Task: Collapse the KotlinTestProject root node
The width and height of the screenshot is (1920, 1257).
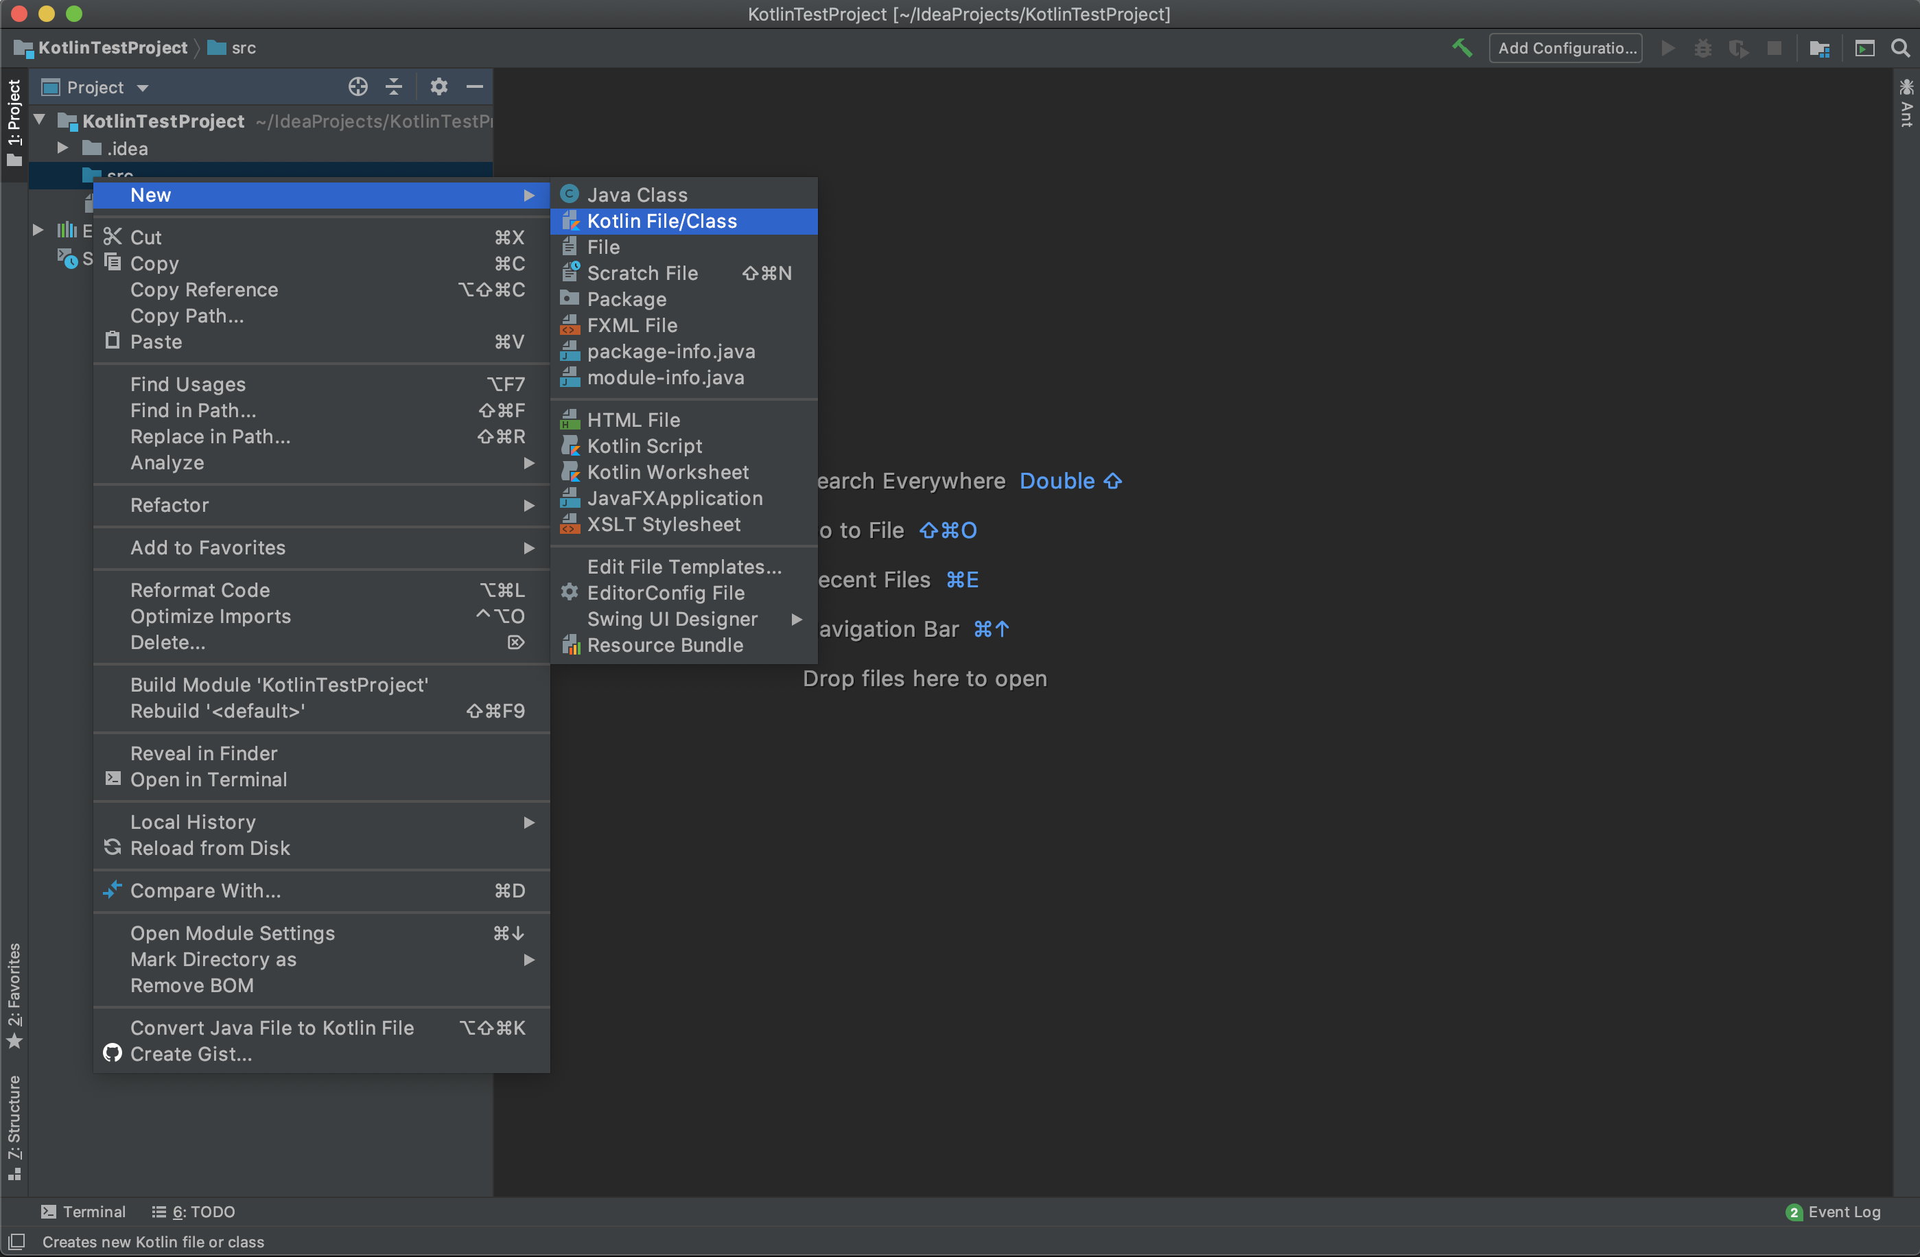Action: (x=38, y=120)
